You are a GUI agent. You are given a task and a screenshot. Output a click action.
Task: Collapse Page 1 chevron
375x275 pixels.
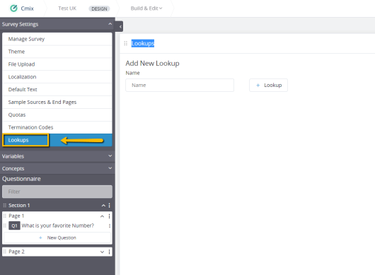tap(102, 216)
